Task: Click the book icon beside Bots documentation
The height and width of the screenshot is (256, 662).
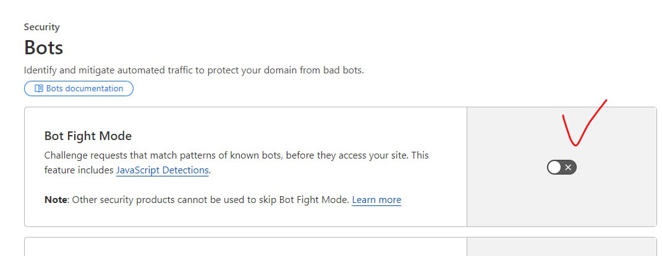Action: click(39, 89)
